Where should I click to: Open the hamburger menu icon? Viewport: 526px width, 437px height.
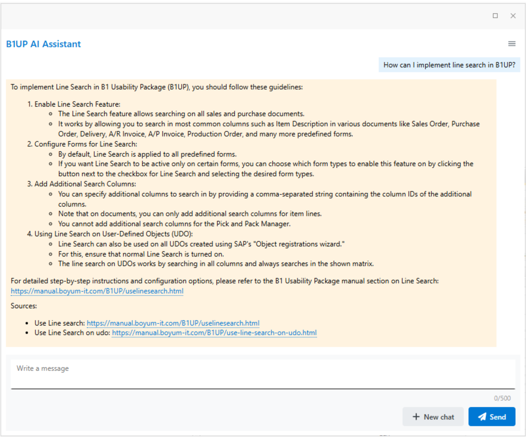(512, 44)
